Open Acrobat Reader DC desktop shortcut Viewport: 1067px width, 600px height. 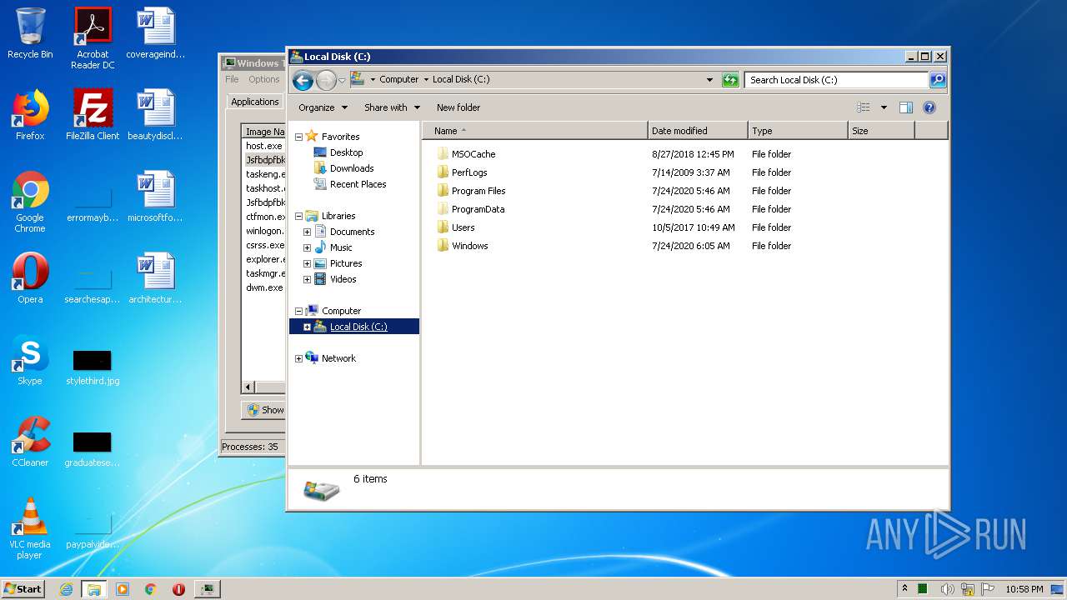tap(93, 39)
